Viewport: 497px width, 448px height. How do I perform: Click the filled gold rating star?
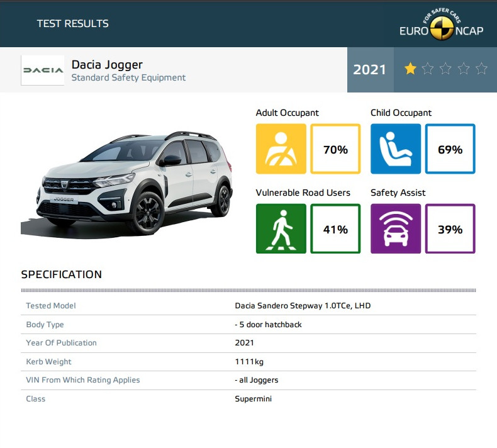click(x=410, y=69)
